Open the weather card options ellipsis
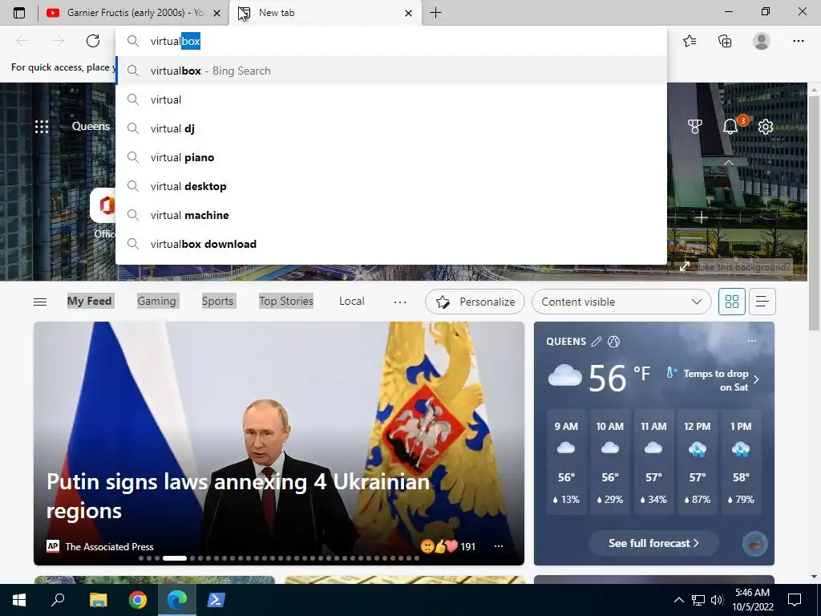 click(752, 341)
